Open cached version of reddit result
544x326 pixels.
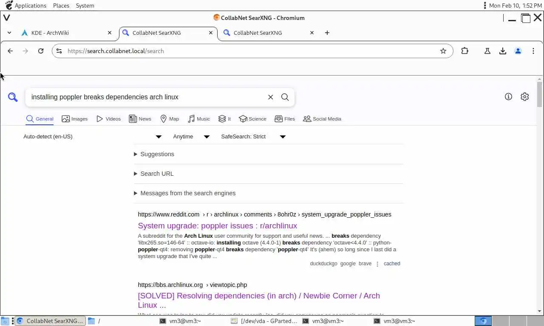[392, 264]
